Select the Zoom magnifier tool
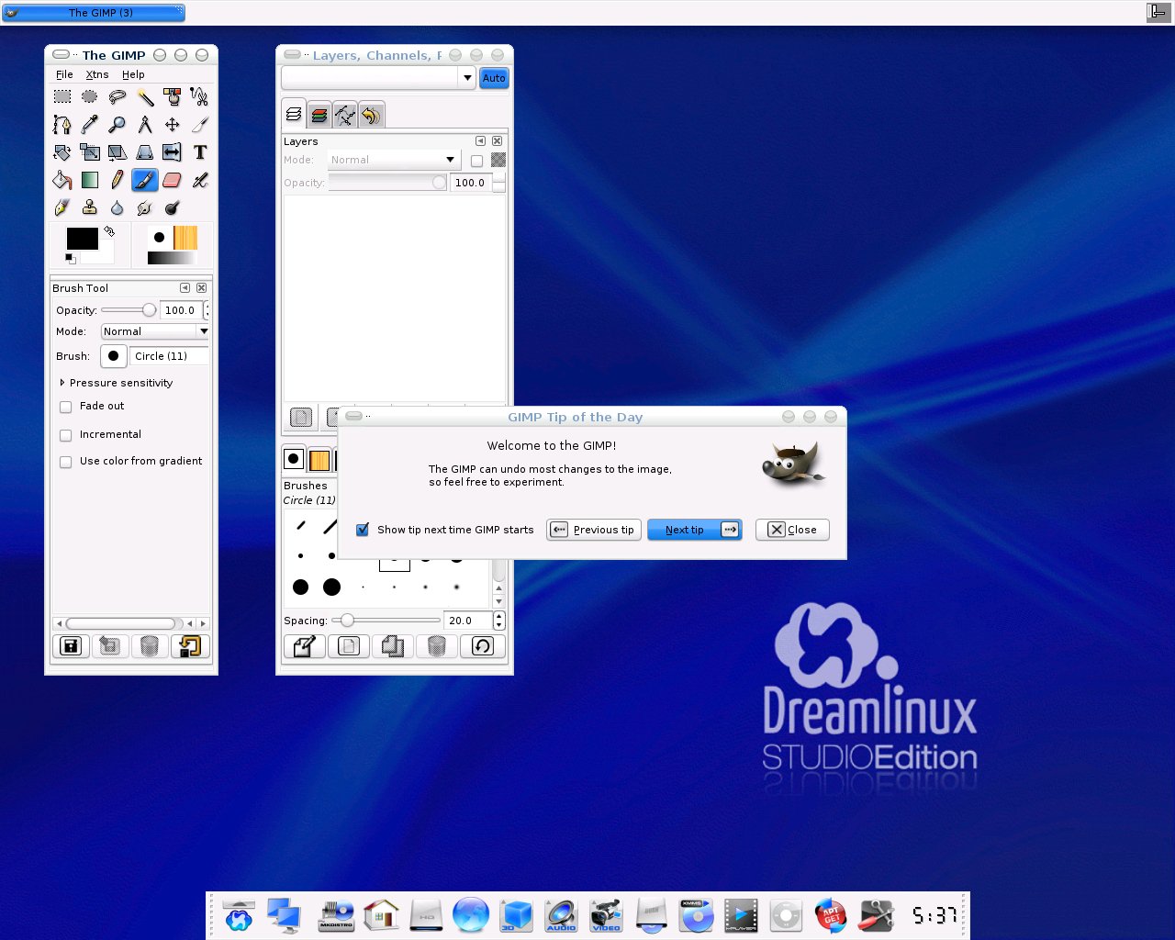Image resolution: width=1175 pixels, height=940 pixels. 117,124
